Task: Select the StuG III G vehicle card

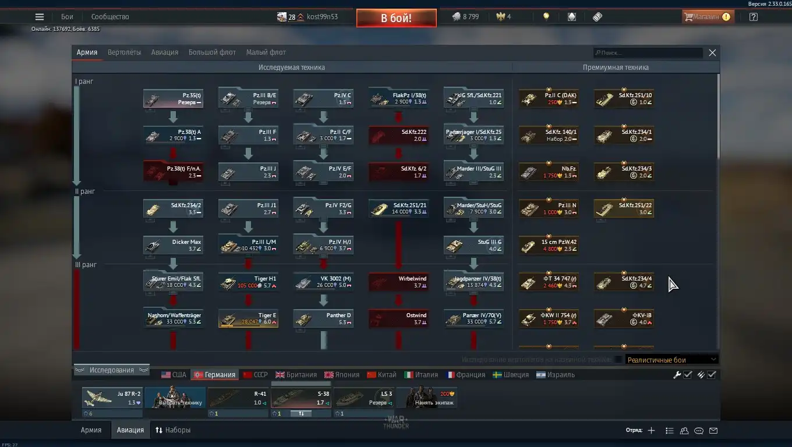Action: click(473, 245)
